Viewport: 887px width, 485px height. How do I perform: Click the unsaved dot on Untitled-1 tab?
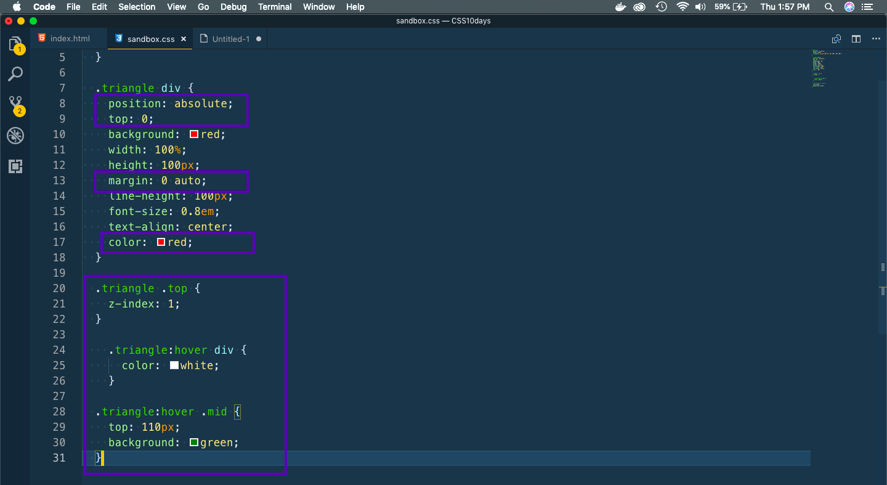pos(259,39)
